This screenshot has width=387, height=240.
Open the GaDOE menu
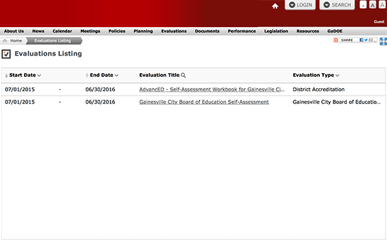click(x=335, y=31)
